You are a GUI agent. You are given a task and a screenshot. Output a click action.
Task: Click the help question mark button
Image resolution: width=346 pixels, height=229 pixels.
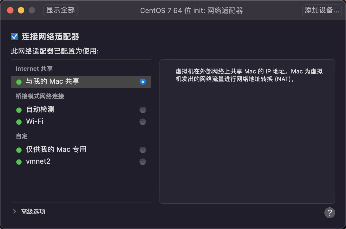click(330, 213)
